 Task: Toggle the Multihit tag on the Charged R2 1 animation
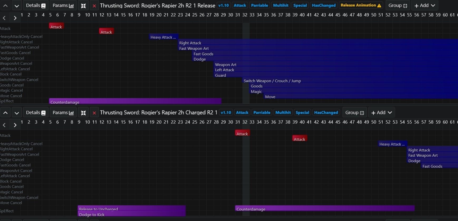[x=283, y=112]
